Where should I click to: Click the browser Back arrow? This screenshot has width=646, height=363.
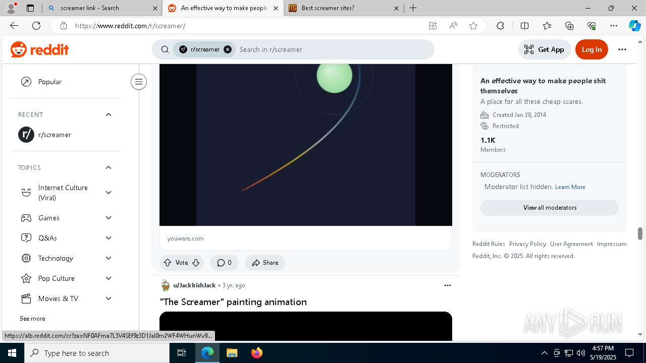pos(14,26)
